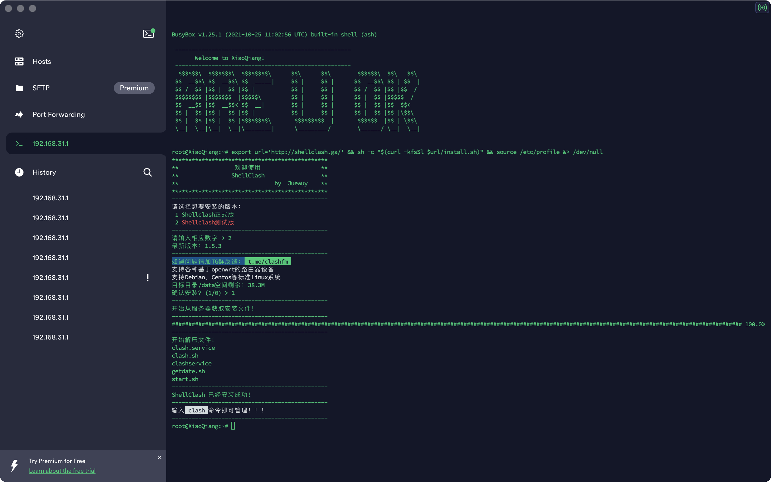
Task: Click the broadcast icon at the top right
Action: click(x=762, y=8)
